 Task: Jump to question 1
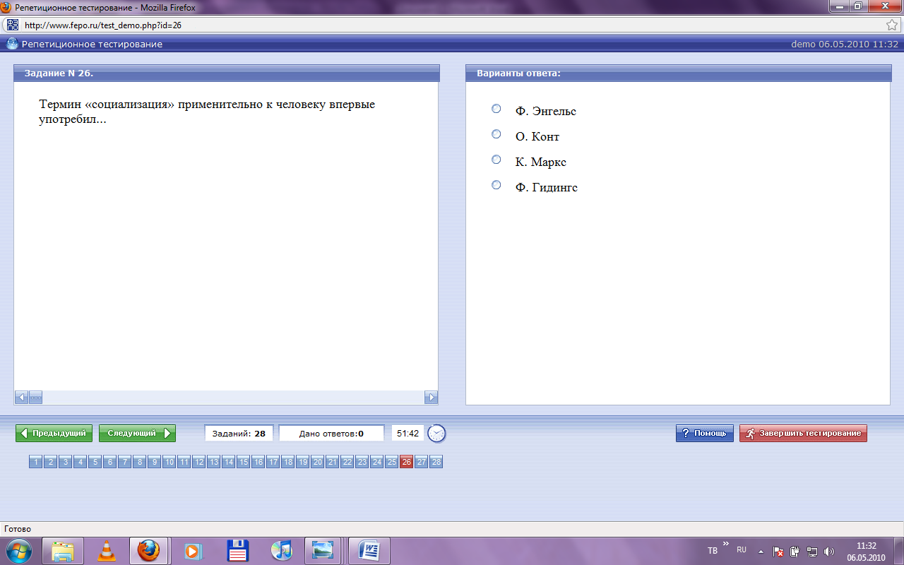tap(35, 462)
